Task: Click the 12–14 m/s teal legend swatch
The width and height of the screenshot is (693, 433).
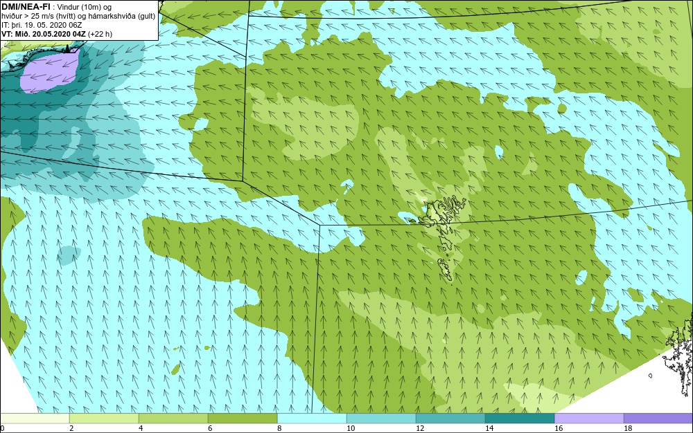Action: [x=450, y=418]
